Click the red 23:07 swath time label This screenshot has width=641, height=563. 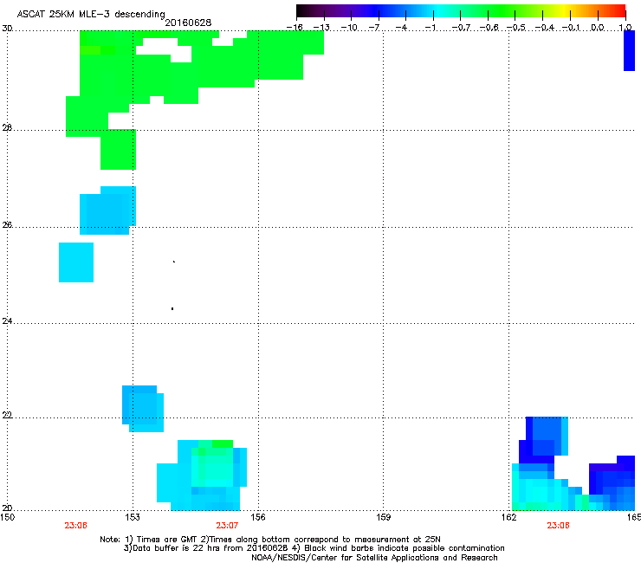[x=227, y=526]
